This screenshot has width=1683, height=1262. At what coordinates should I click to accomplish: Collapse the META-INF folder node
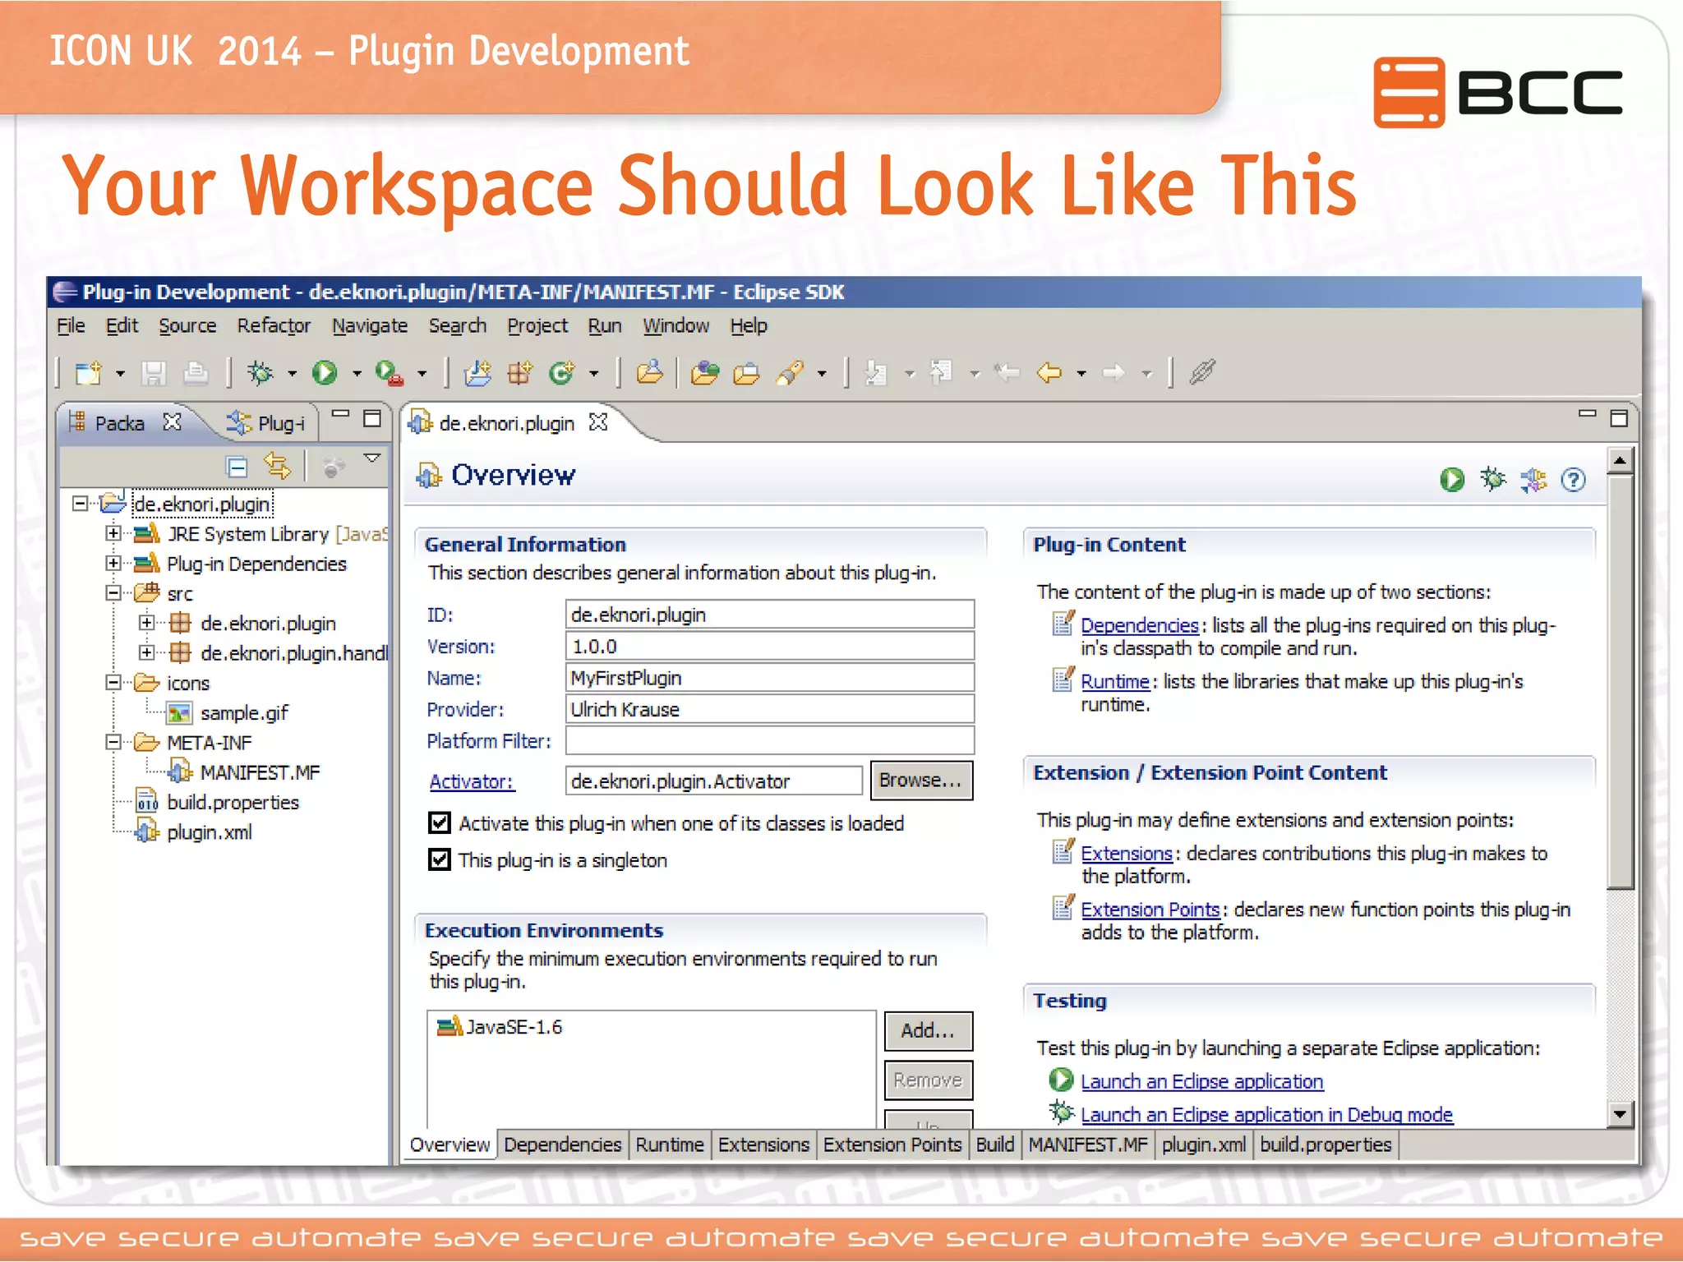pyautogui.click(x=113, y=742)
